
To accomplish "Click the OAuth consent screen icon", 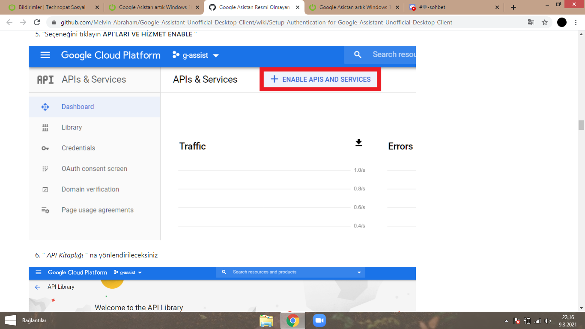I will click(x=45, y=169).
